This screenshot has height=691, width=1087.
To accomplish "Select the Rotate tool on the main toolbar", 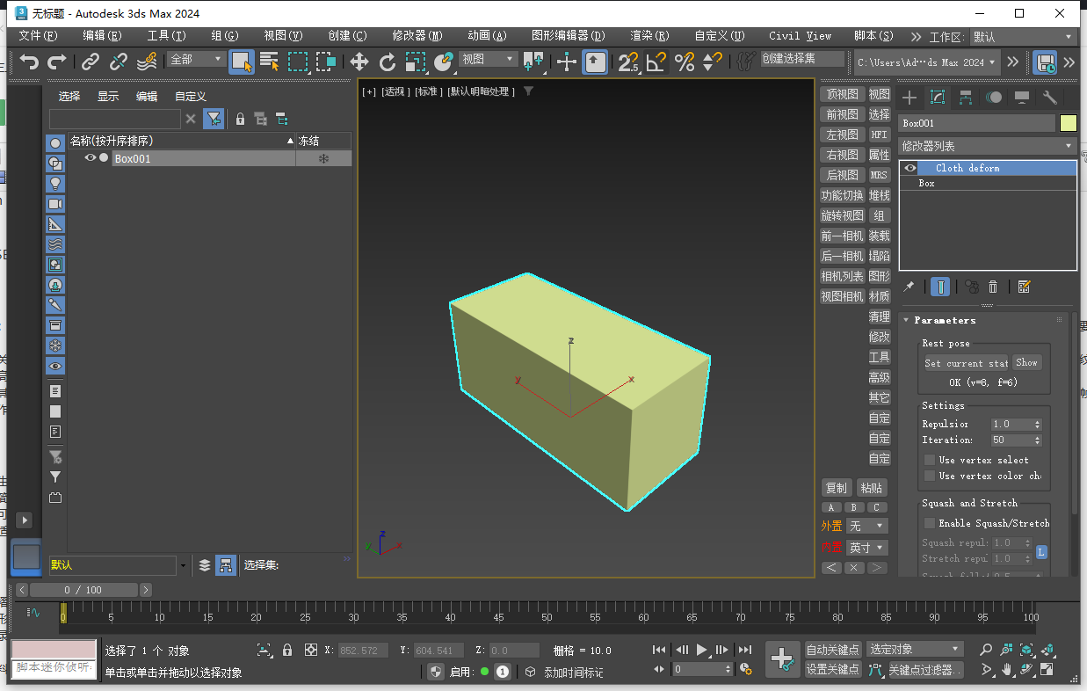I will coord(387,62).
